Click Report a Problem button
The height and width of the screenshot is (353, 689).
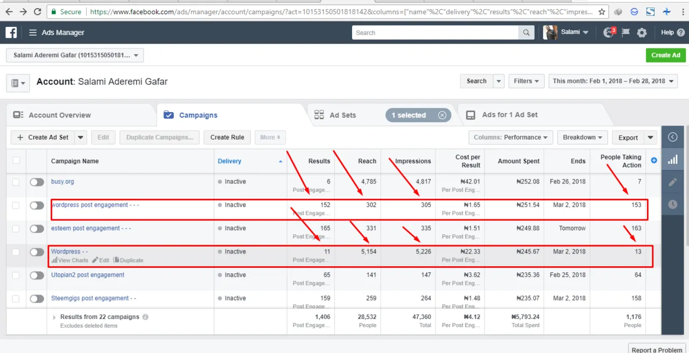tap(657, 349)
